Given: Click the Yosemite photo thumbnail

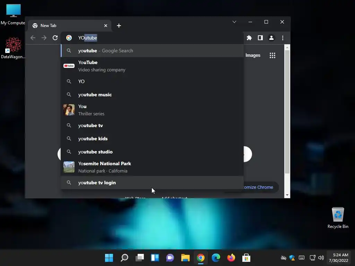Looking at the screenshot, I should tap(69, 167).
